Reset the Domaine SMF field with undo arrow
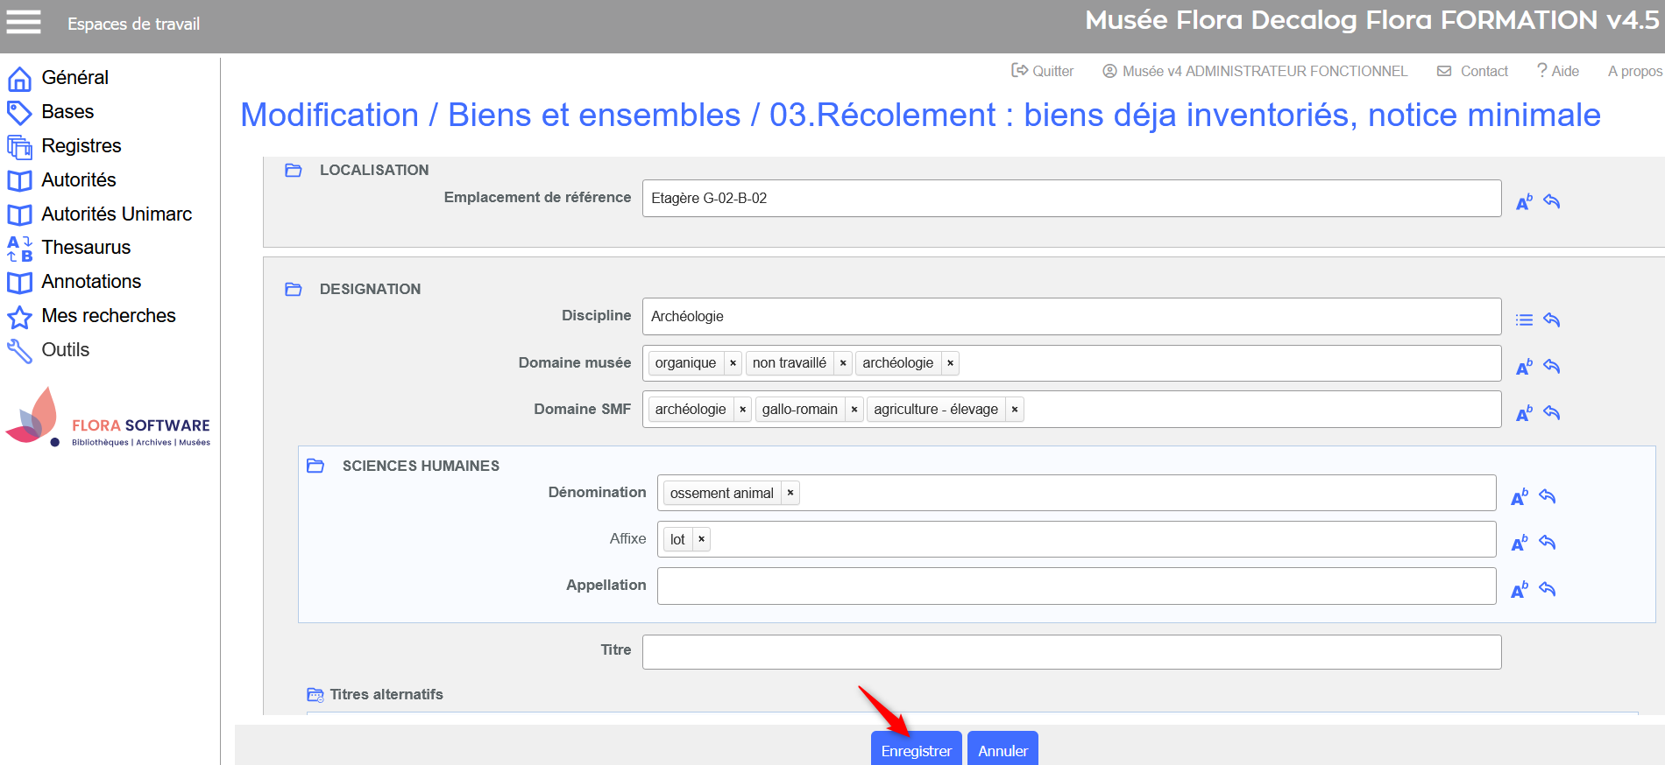The height and width of the screenshot is (765, 1665). 1551,412
